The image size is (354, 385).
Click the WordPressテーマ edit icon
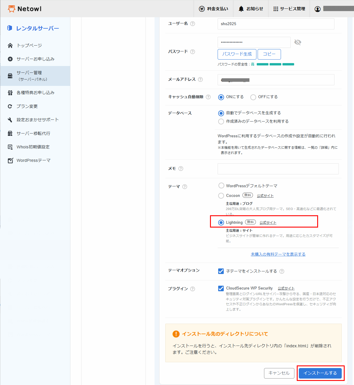coord(10,160)
